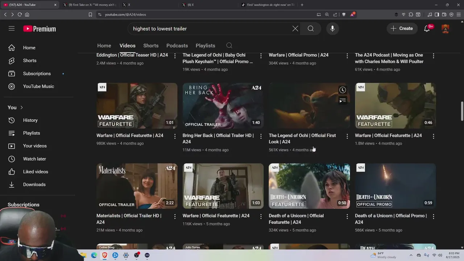Expand the You section chevron
This screenshot has height=261, width=464.
pos(22,107)
